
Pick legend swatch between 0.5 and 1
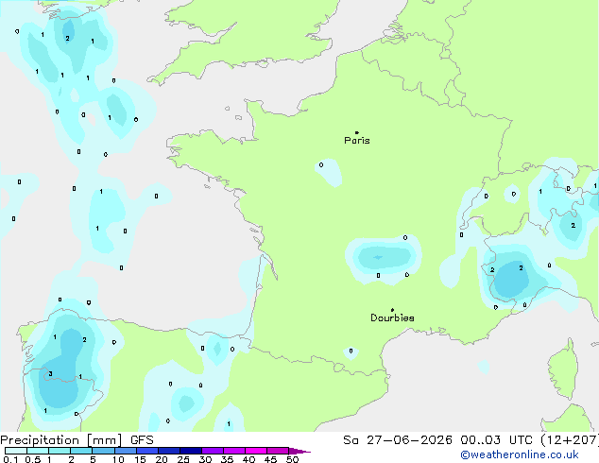click(38, 451)
